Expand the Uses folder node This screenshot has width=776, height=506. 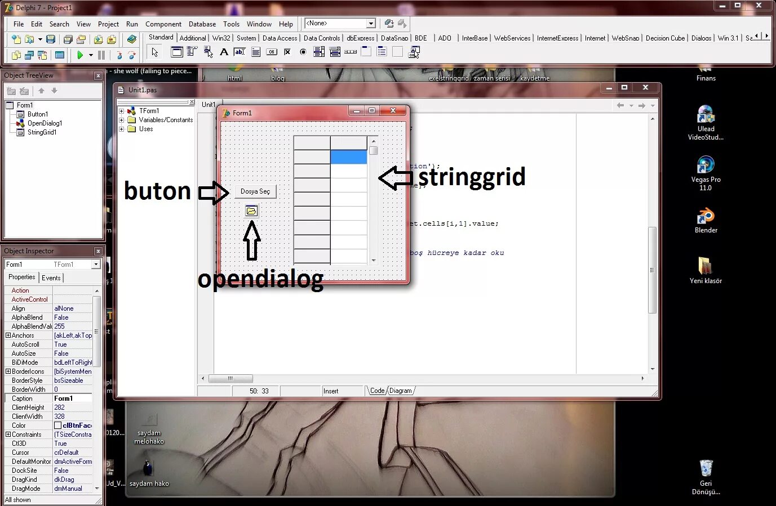pos(121,129)
